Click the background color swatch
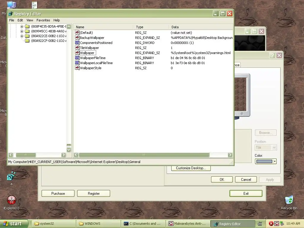Viewport: 304px width, 228px height. [264, 161]
